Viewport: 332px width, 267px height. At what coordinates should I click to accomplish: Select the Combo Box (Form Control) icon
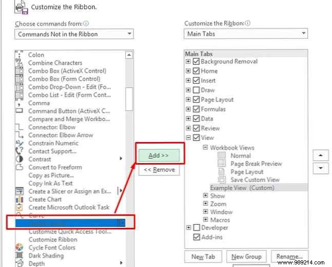19,79
